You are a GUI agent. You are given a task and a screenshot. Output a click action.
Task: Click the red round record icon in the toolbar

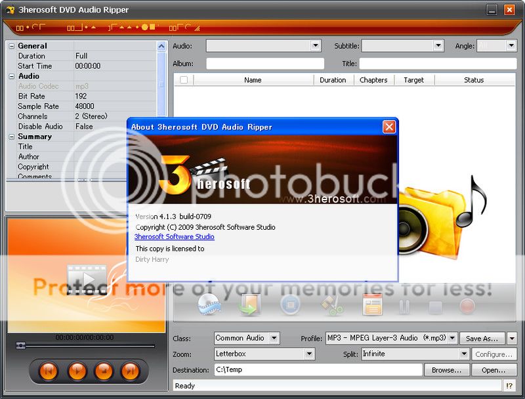[x=467, y=306]
